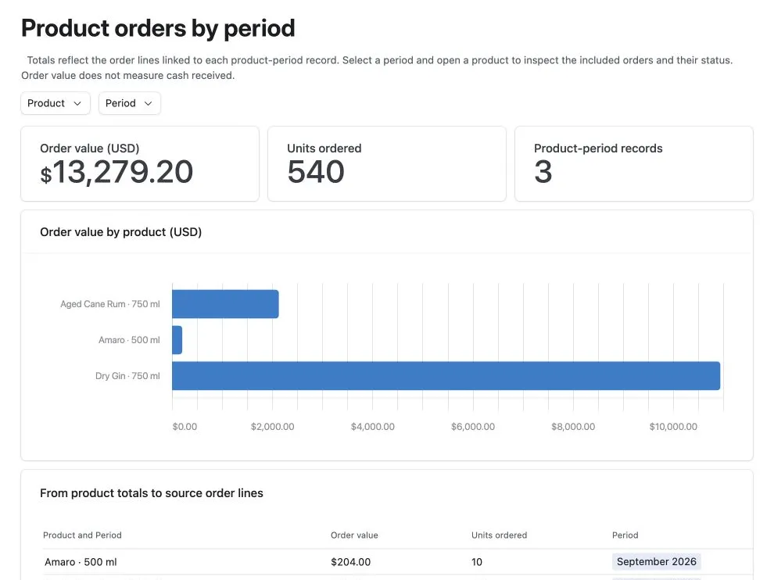Click the Aged Cane Rum bar
The image size is (774, 580).
226,304
